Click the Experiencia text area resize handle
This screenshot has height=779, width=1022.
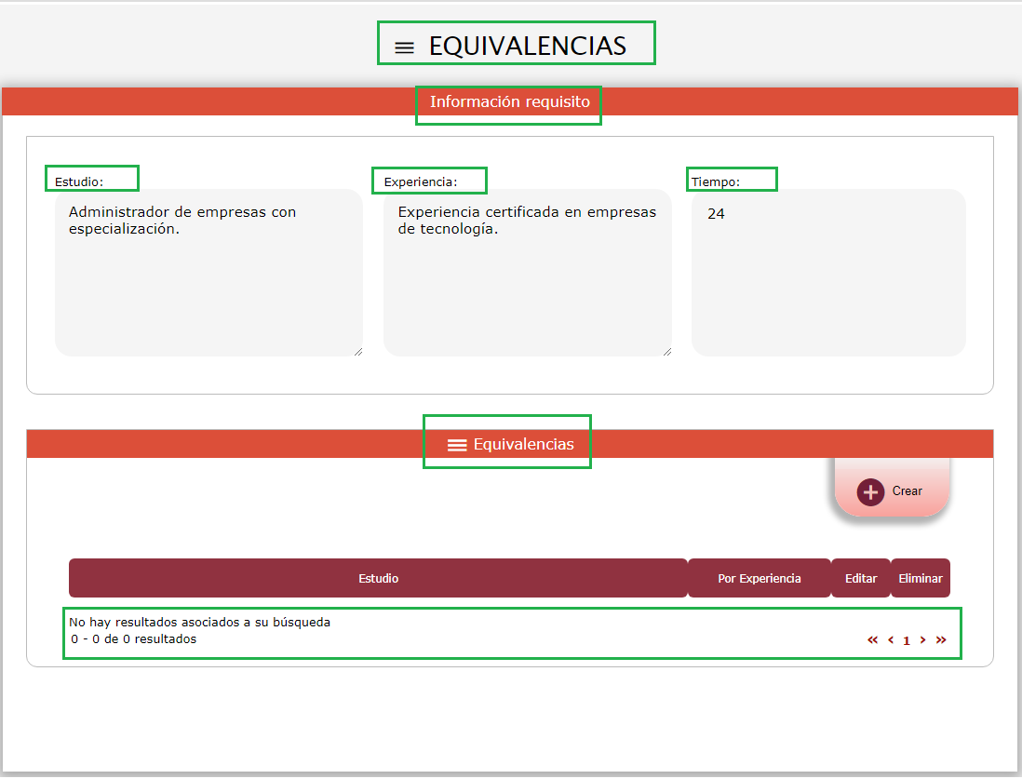tap(667, 352)
